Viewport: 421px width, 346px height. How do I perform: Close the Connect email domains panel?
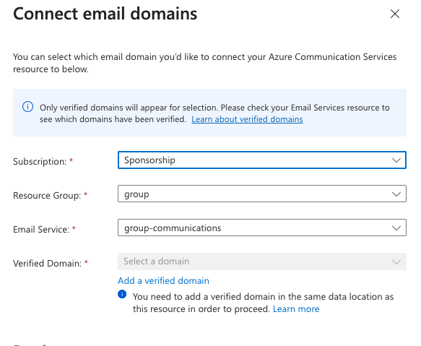click(x=395, y=14)
